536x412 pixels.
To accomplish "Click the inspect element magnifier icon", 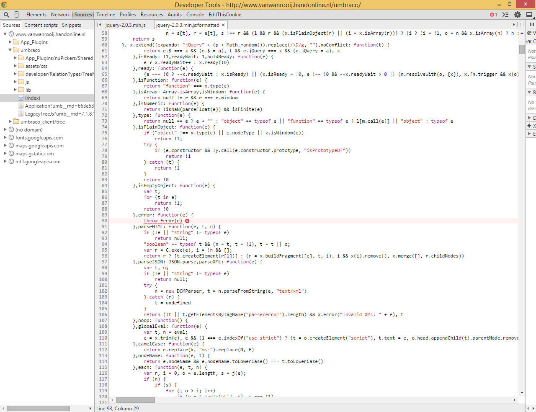I will pos(5,15).
